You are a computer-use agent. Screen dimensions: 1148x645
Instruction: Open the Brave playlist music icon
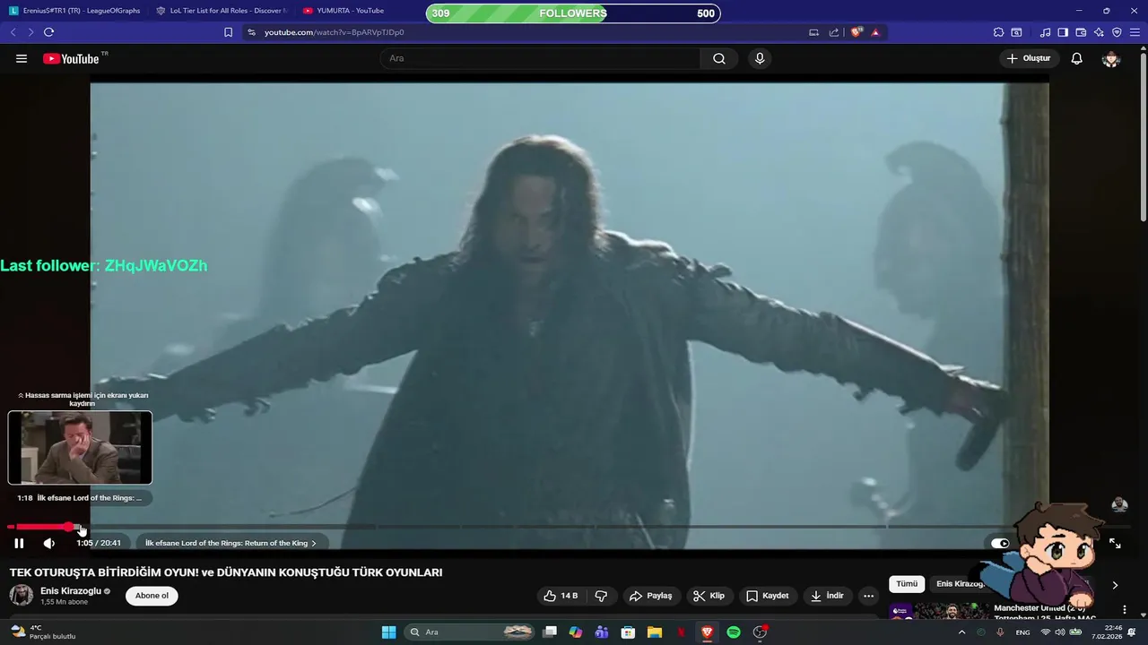click(x=1045, y=32)
